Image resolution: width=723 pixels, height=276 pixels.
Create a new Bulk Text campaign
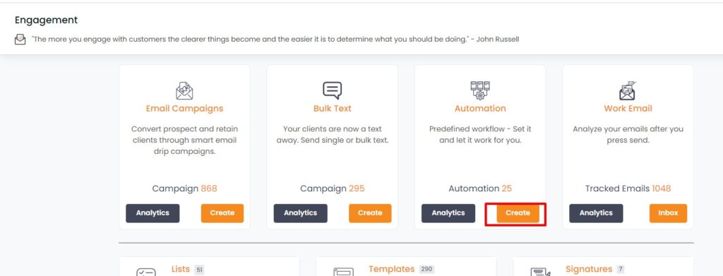[370, 213]
